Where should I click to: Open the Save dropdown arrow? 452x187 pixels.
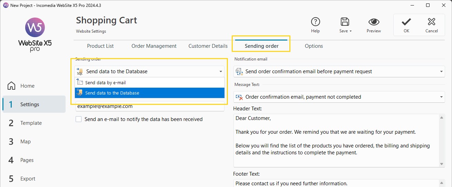(350, 31)
